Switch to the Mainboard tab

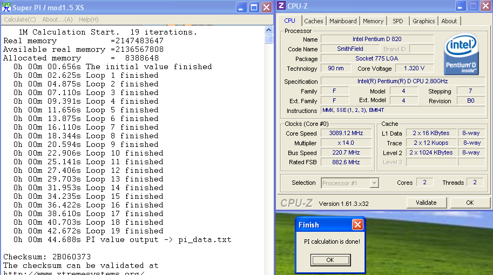pos(343,21)
